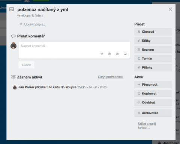The height and width of the screenshot is (144, 180).
Task: Set a Termín due date
Action: tap(153, 59)
